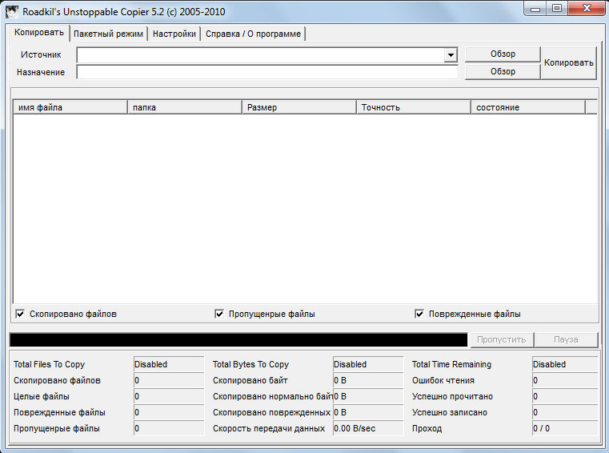Open the Справка / О программе tab
The image size is (609, 453).
pos(253,34)
